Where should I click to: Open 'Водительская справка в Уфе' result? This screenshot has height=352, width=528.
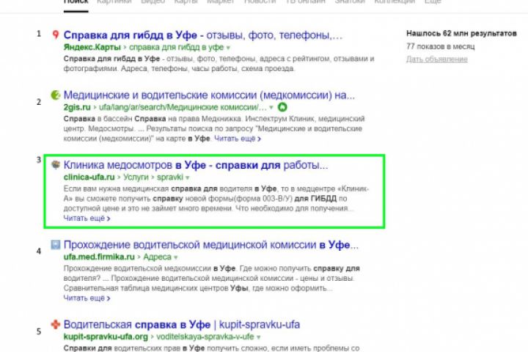pyautogui.click(x=182, y=325)
